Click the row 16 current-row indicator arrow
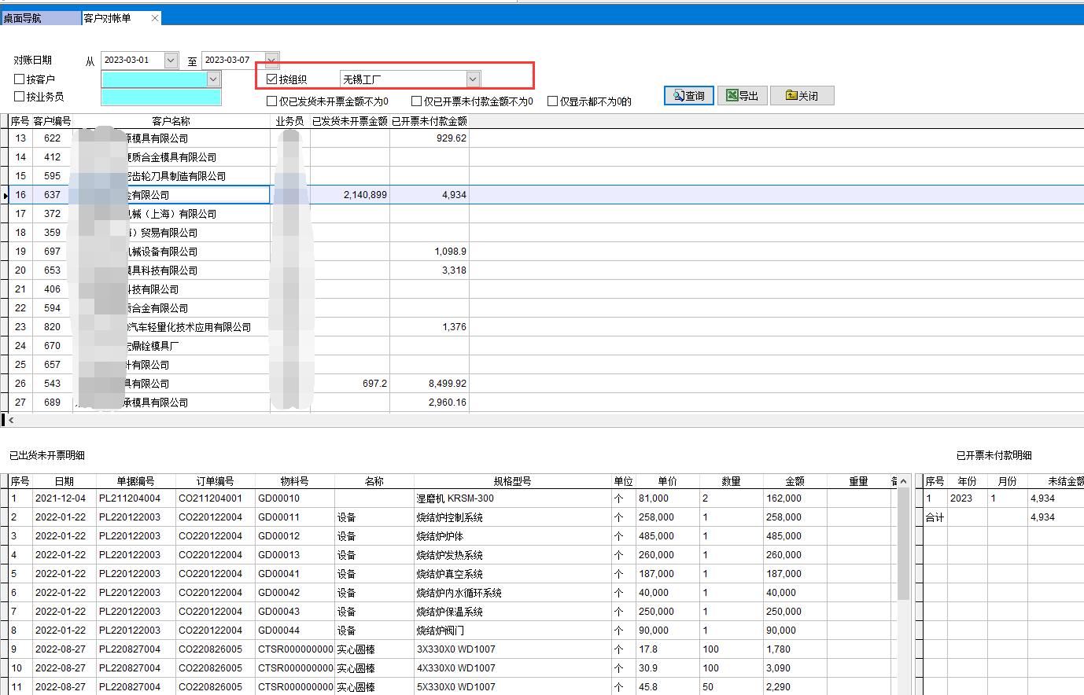This screenshot has width=1084, height=695. pyautogui.click(x=6, y=195)
